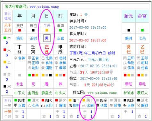Open the www.paipan.wang link at top
This screenshot has width=152, height=121.
(x=44, y=7)
